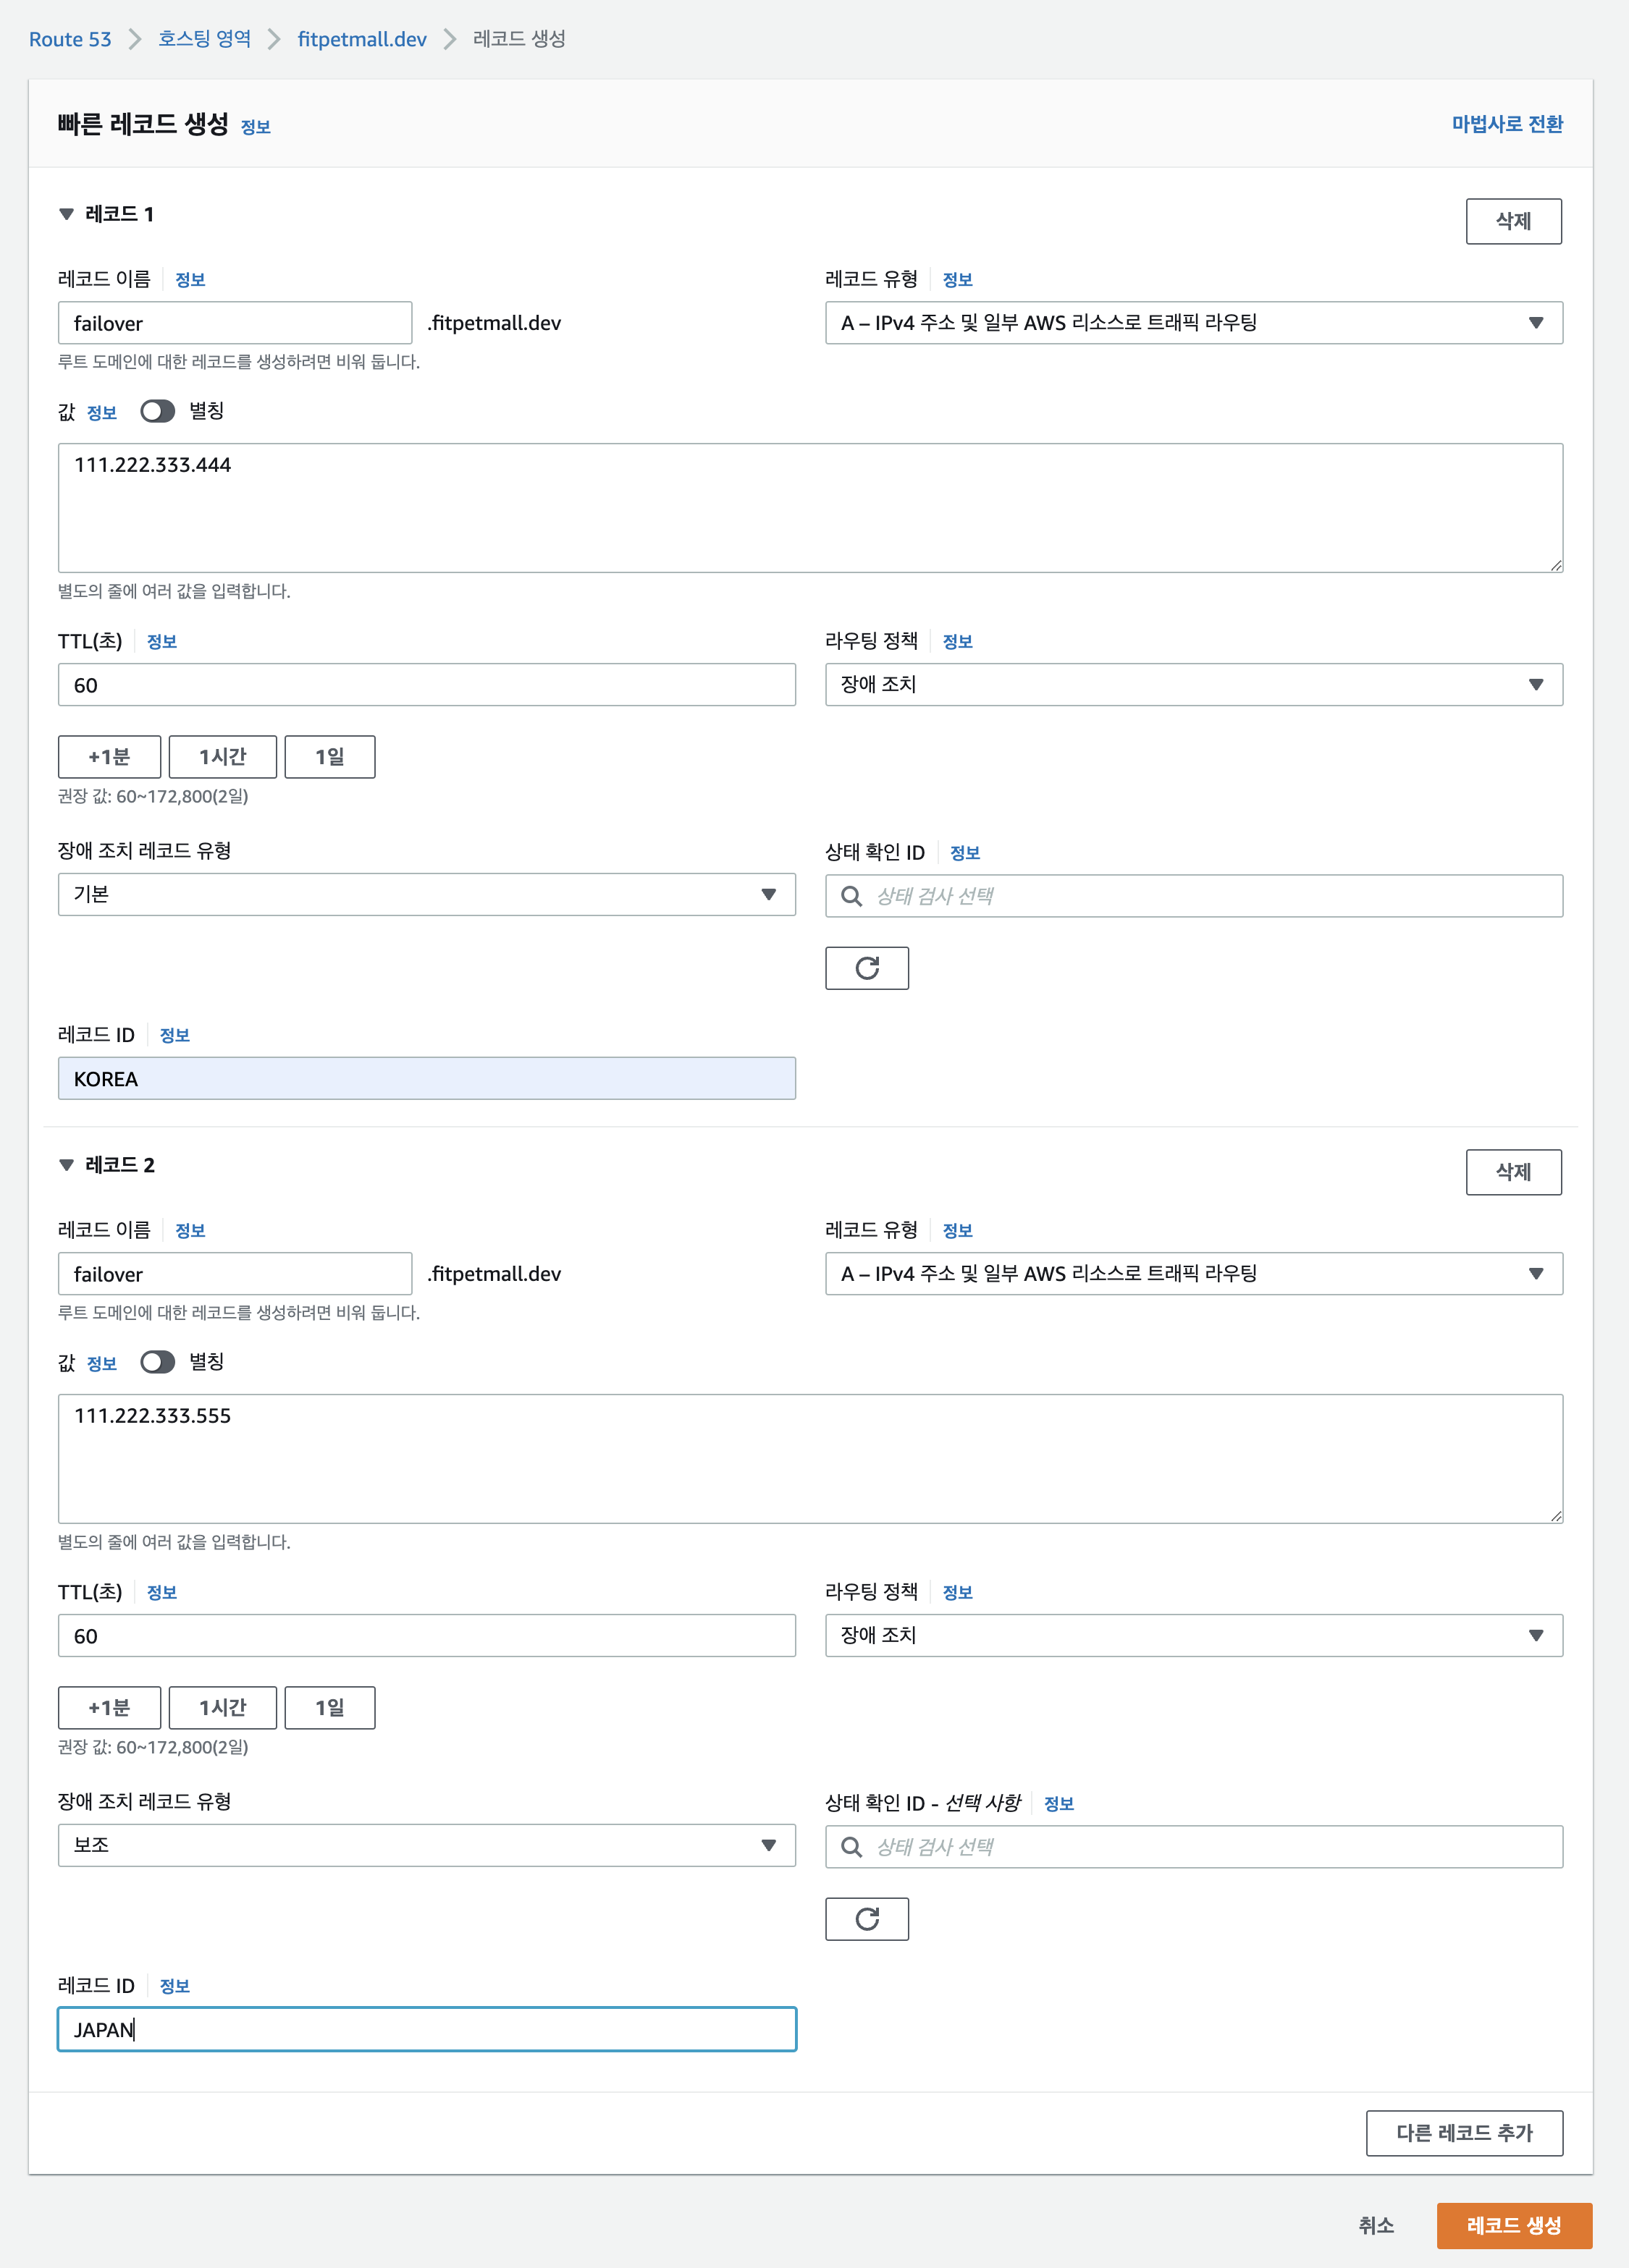
Task: Open 정보 link beside 값 in 레코드 2
Action: click(102, 1364)
